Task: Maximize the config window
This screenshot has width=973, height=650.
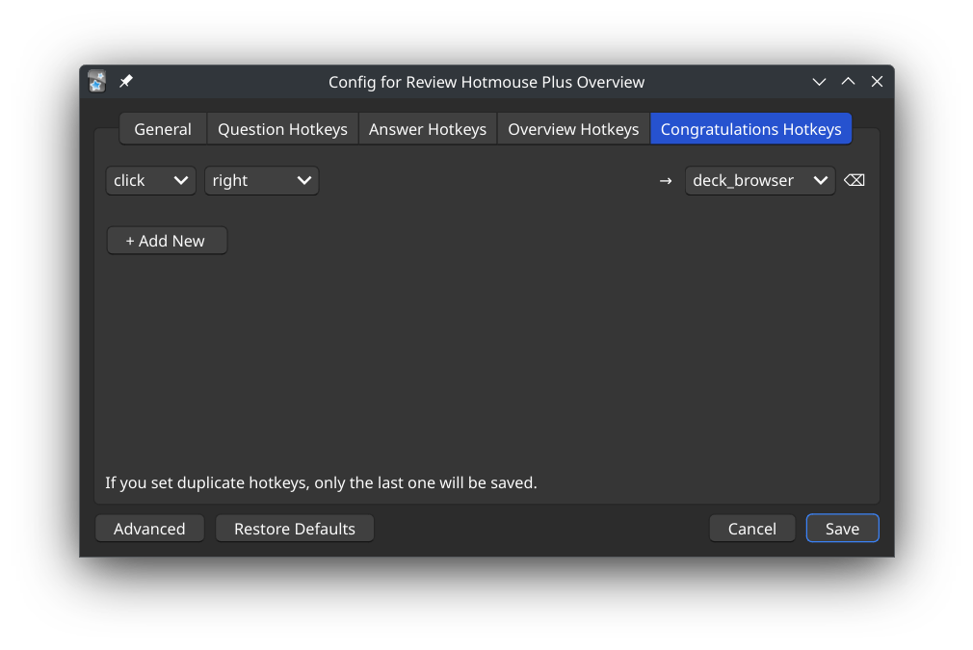Action: coord(848,82)
